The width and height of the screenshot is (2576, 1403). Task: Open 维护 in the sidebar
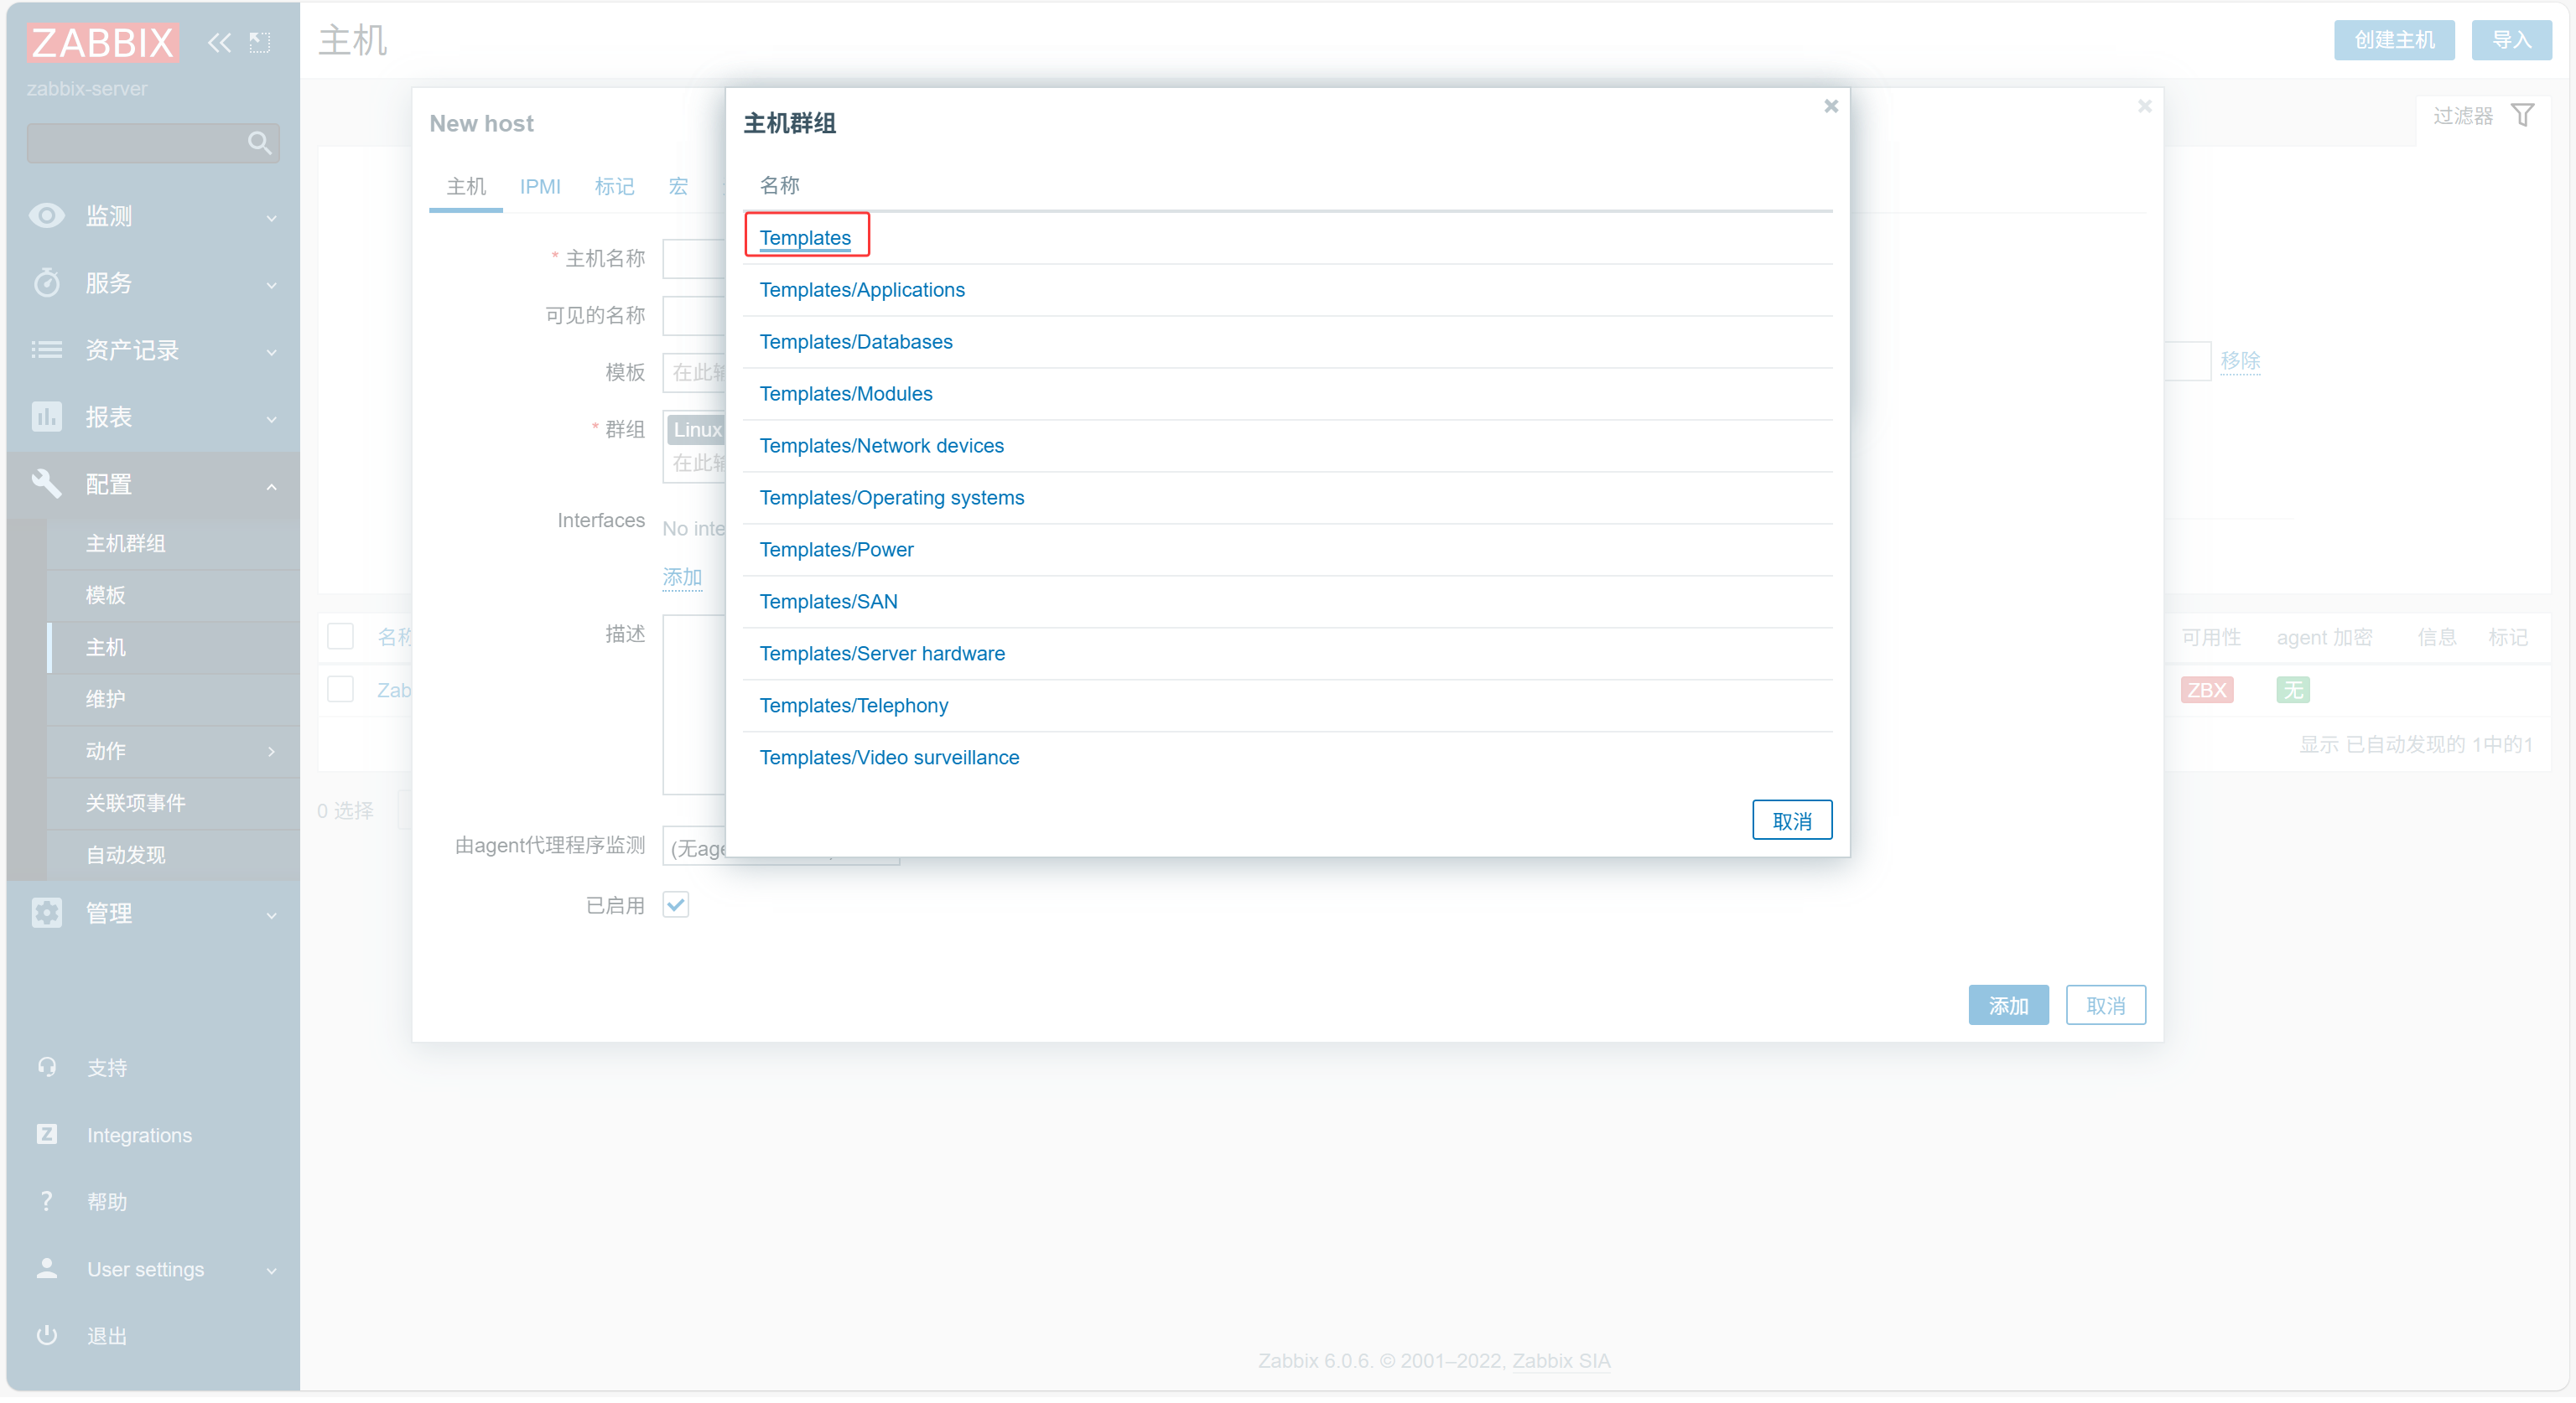[x=105, y=700]
